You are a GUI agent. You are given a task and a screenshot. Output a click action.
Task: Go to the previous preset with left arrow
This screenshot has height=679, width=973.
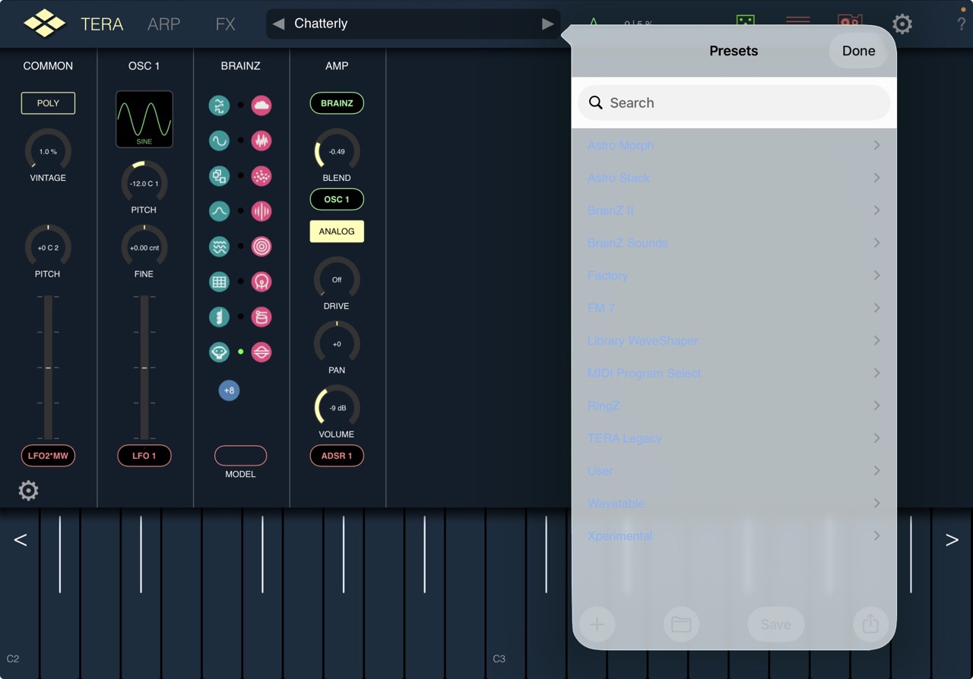click(x=278, y=24)
